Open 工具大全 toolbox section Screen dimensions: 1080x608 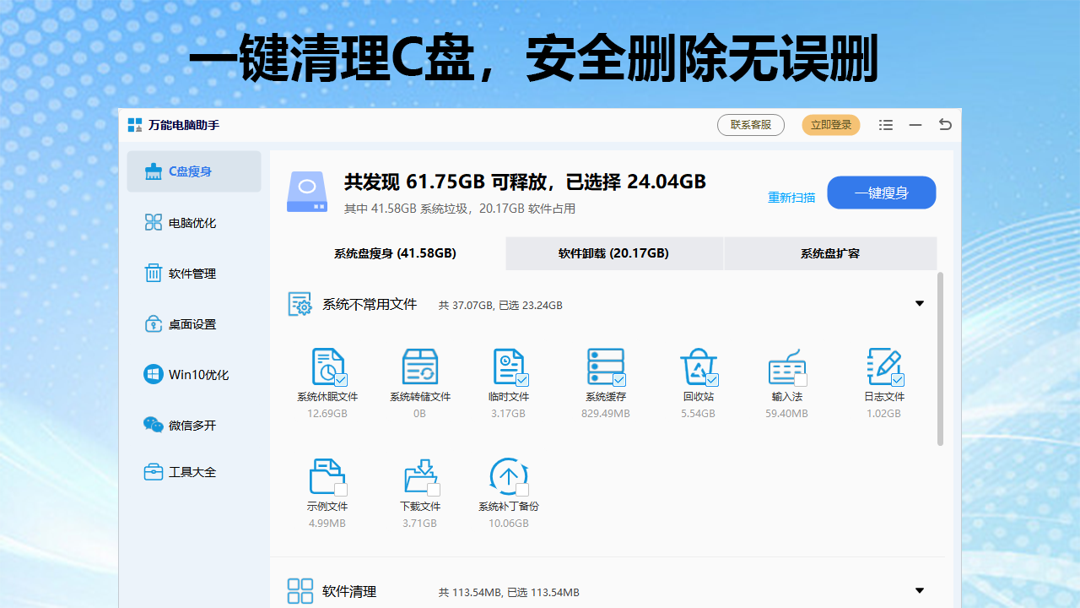pos(194,472)
